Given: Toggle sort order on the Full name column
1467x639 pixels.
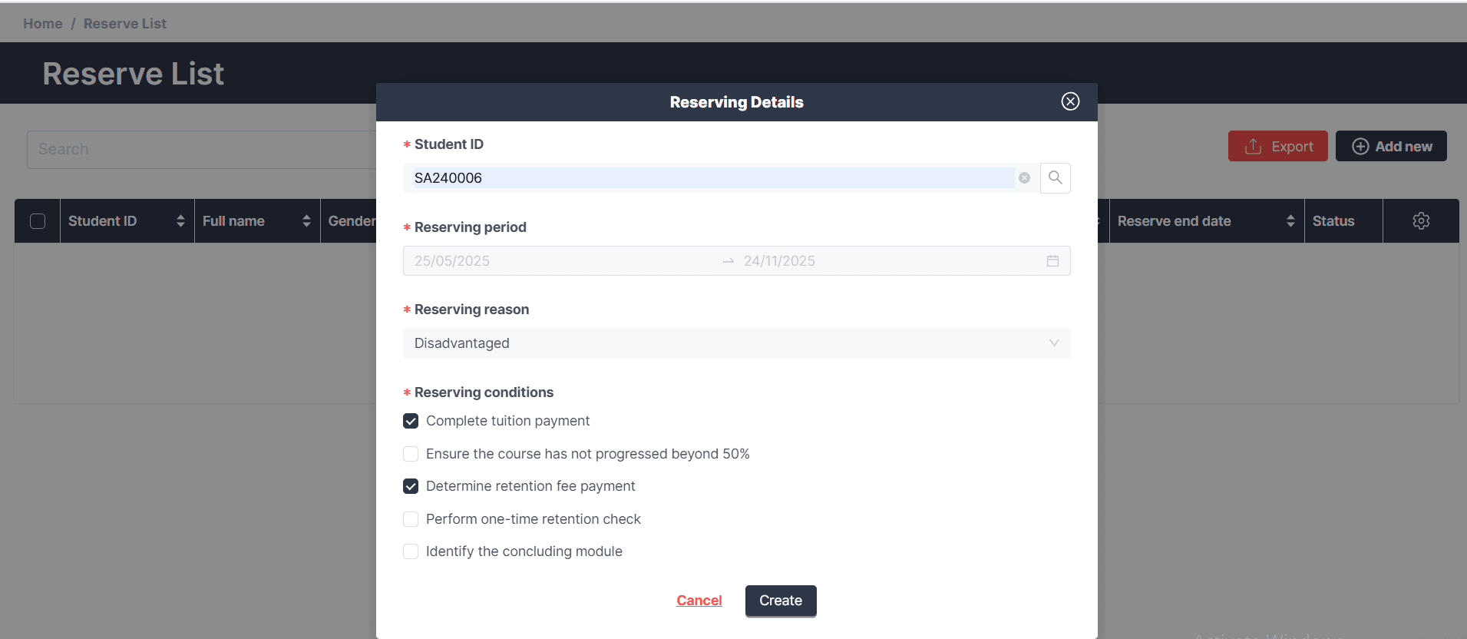Looking at the screenshot, I should point(306,220).
